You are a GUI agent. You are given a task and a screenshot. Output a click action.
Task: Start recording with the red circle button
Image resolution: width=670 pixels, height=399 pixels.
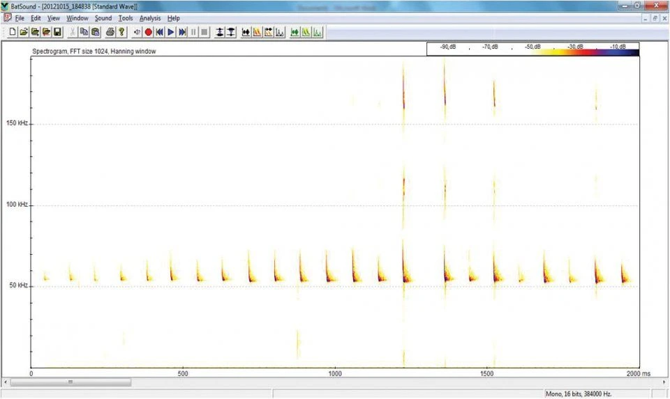tap(148, 32)
